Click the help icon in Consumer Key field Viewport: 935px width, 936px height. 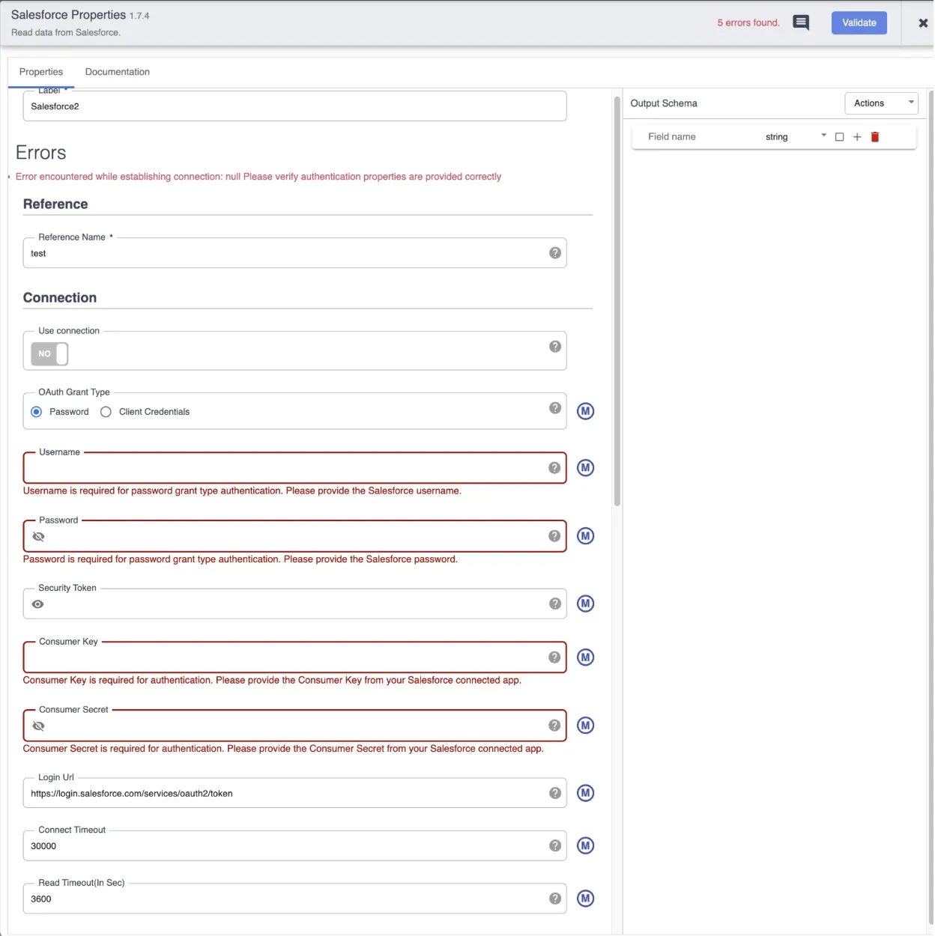(554, 657)
